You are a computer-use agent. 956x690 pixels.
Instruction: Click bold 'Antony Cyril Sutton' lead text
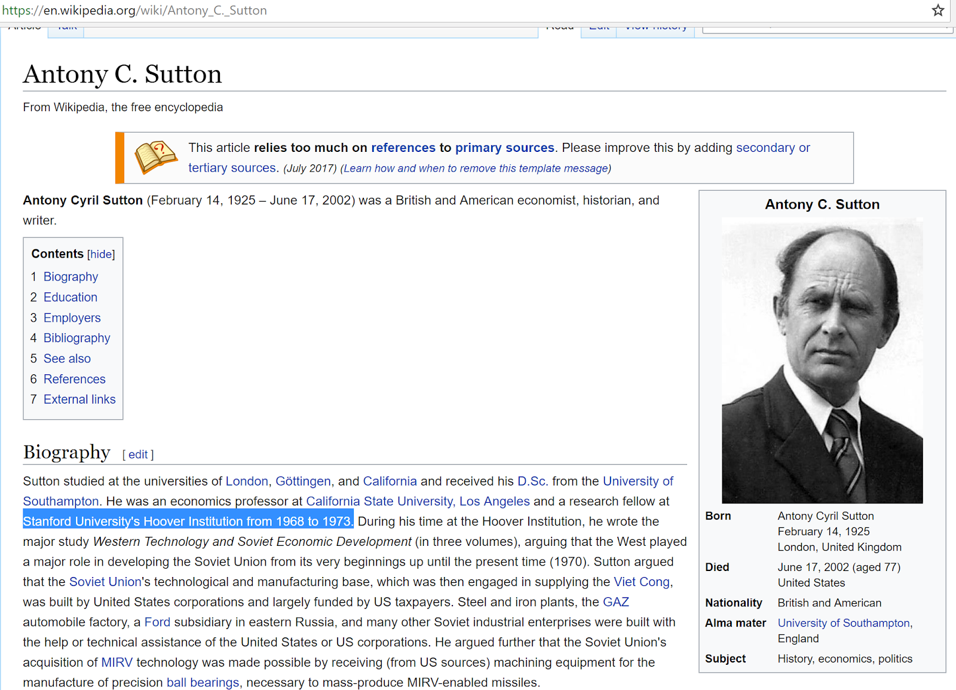(82, 200)
